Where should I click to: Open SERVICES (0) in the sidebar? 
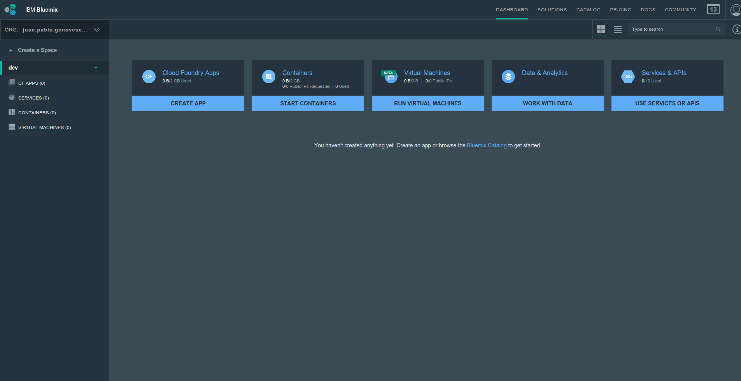tap(33, 98)
